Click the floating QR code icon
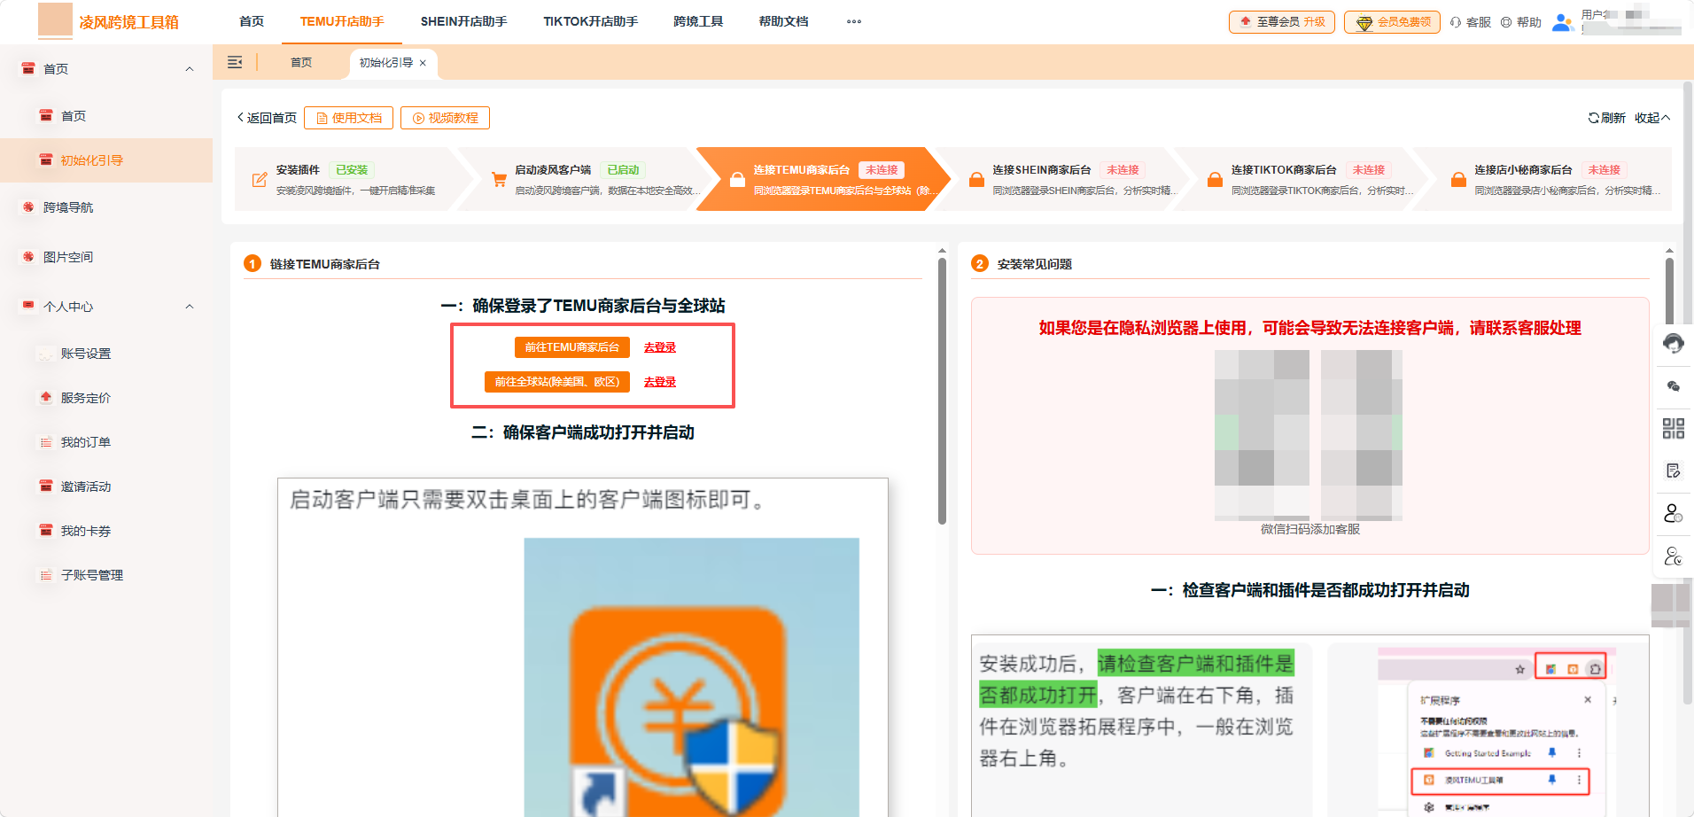The image size is (1694, 817). coord(1673,429)
